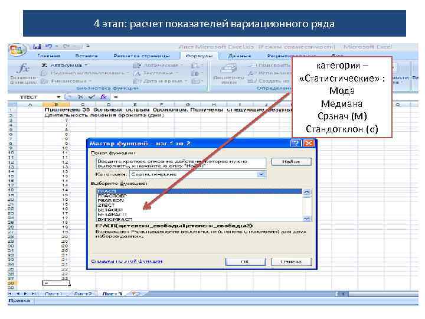Click the insert new worksheet tab icon
Screen dimensions: 425x319
(136, 294)
